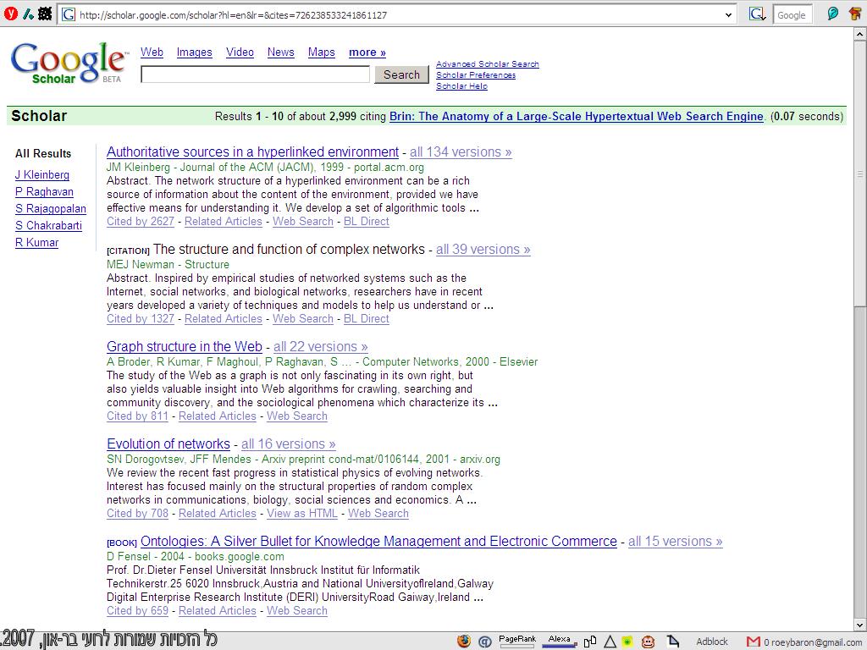Open 'Authoritative sources in a hyperlinked environment'

coord(252,152)
